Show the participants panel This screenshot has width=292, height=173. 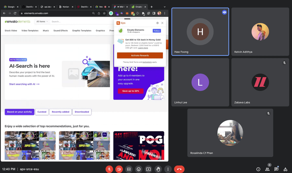click(267, 169)
